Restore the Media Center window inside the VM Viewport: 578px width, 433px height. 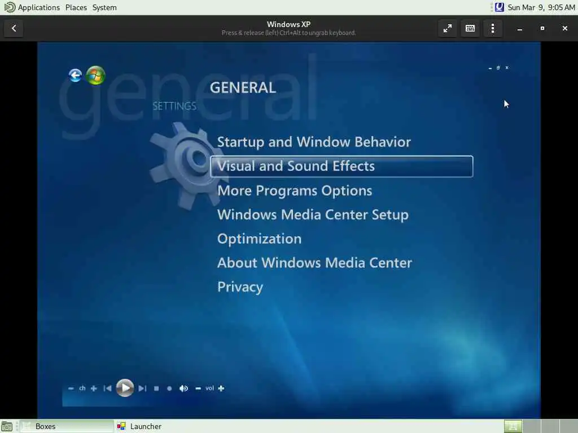tap(498, 68)
